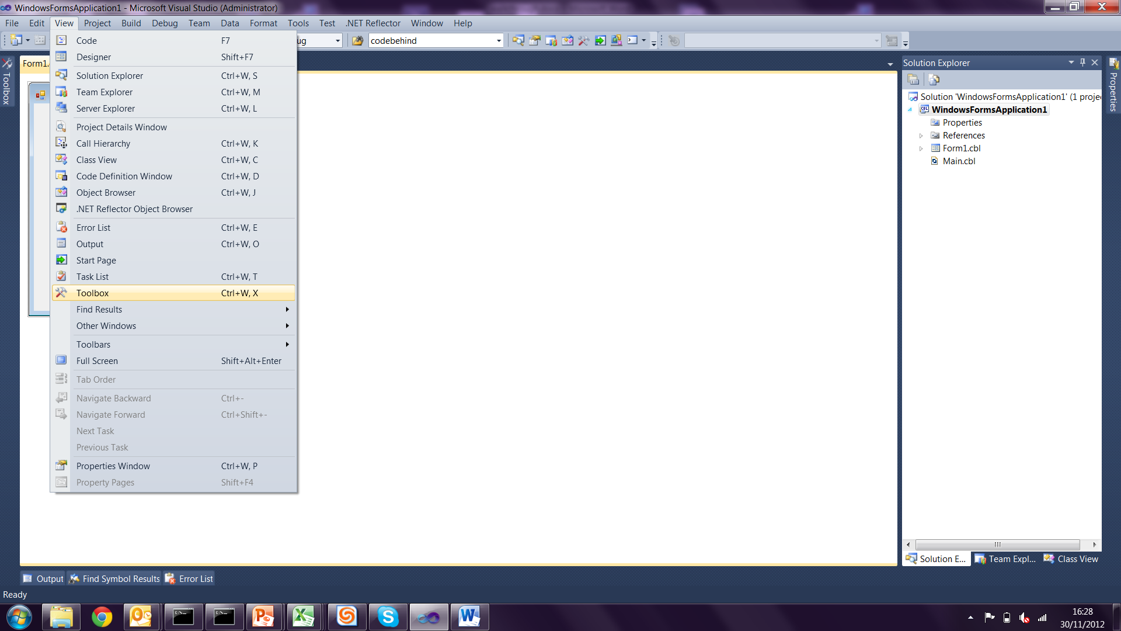Screen dimensions: 1121x631
Task: Click the Team Explorer toolbar icon
Action: pyautogui.click(x=551, y=40)
